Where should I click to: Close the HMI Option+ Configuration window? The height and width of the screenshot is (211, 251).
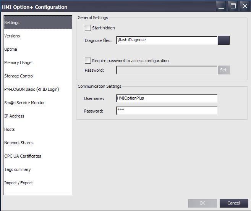click(245, 6)
